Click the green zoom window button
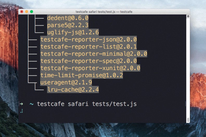Image resolution: width=206 pixels, height=137 pixels. click(x=31, y=11)
